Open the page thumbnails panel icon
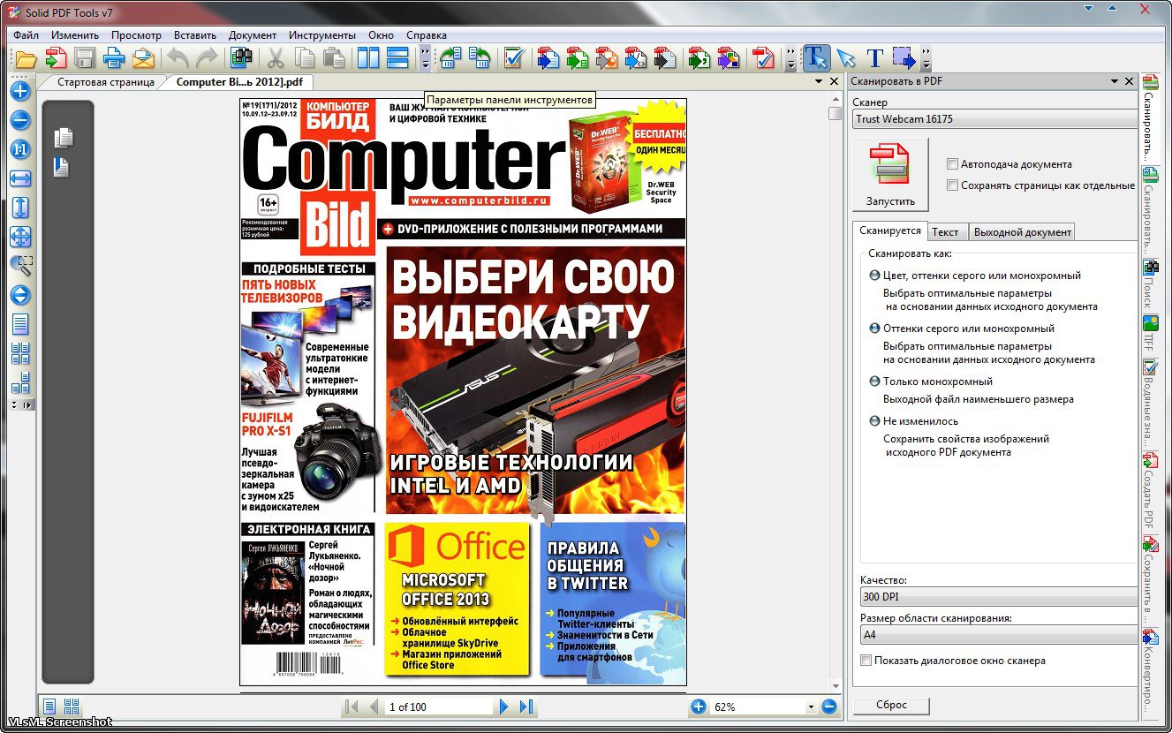This screenshot has width=1172, height=733. [x=63, y=138]
